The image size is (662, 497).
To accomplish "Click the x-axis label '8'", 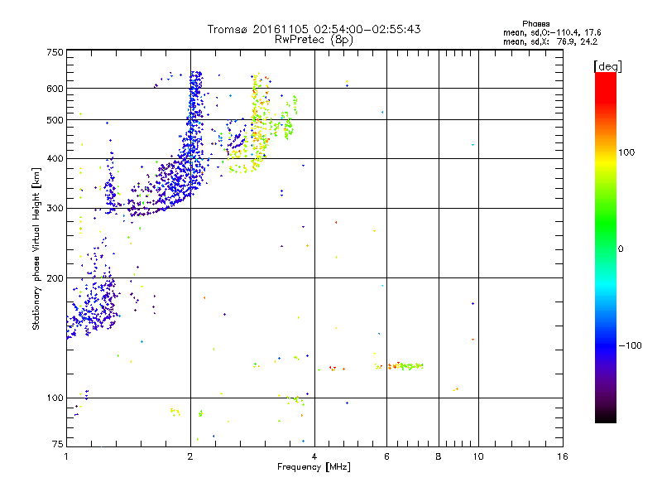I will pyautogui.click(x=439, y=456).
